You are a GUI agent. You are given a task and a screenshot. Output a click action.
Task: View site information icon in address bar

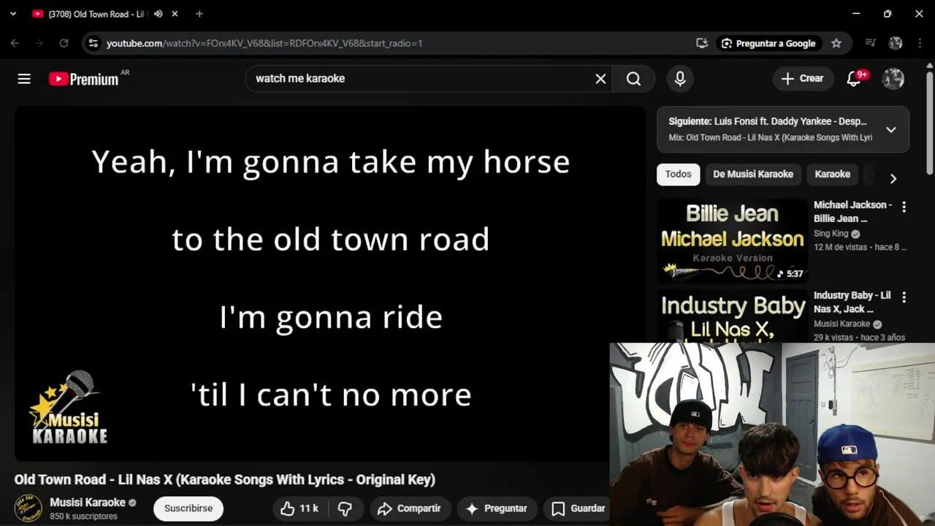tap(93, 43)
